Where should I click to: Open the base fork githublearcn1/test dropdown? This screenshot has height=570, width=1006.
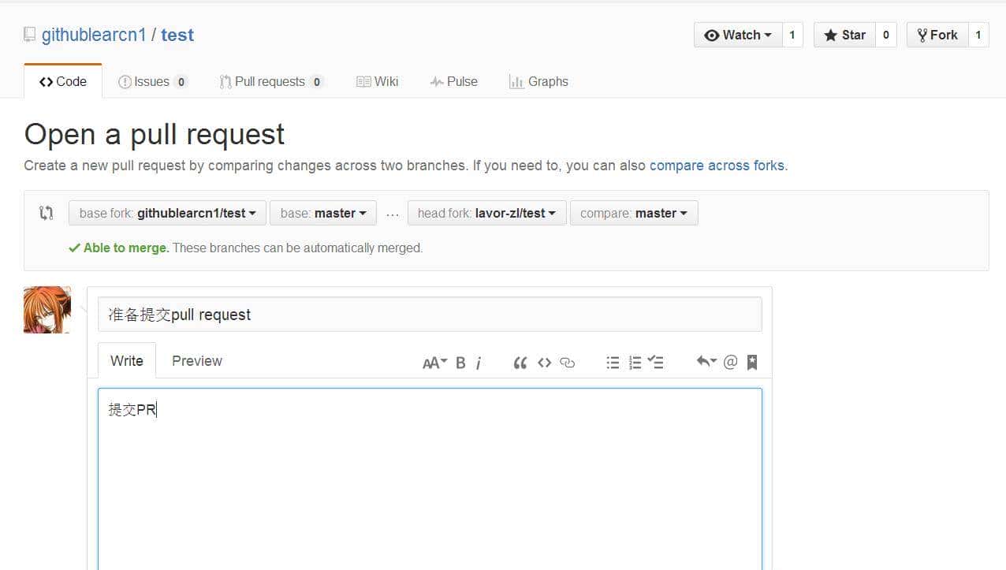[167, 213]
